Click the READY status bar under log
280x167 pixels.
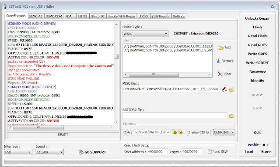63,135
